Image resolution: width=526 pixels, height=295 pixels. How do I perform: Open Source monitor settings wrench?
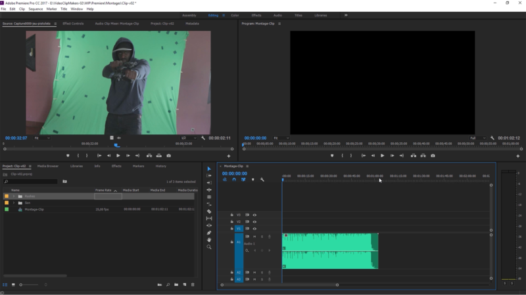[x=203, y=138]
